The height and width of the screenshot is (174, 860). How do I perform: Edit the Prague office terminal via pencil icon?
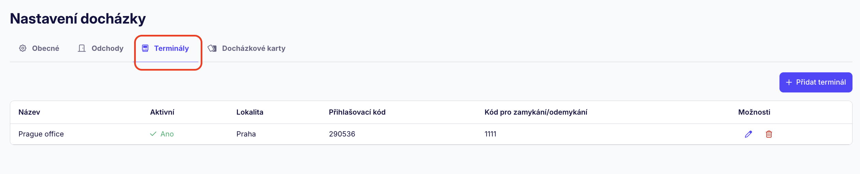coord(748,134)
